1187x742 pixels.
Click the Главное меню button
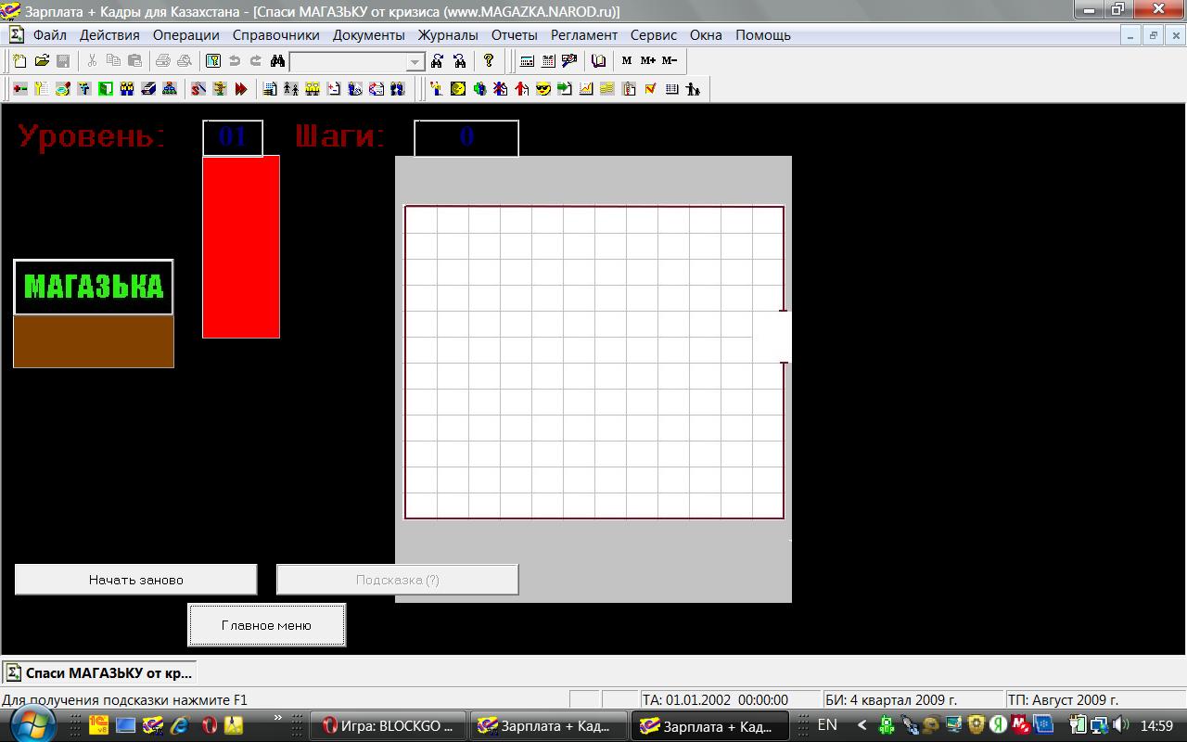click(x=266, y=625)
